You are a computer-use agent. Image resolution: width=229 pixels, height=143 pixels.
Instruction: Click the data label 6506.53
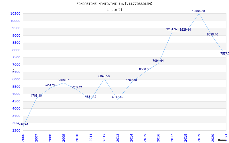(x=145, y=69)
